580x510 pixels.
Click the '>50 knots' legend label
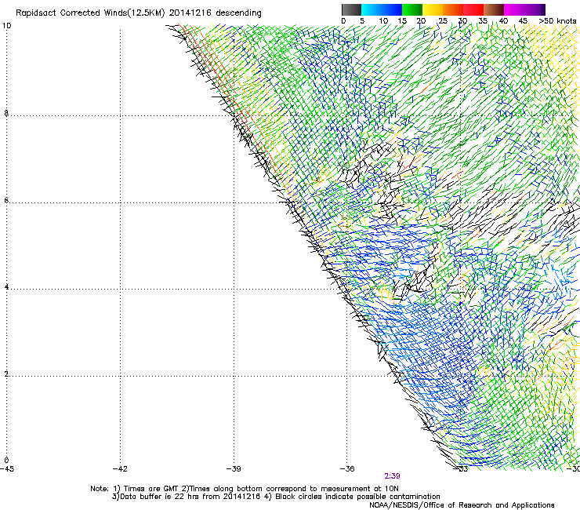tap(557, 20)
